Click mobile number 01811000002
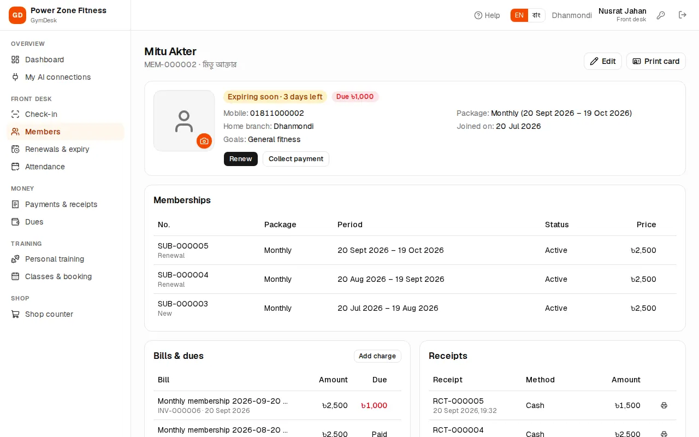Screen dimensions: 699x437 [277, 113]
